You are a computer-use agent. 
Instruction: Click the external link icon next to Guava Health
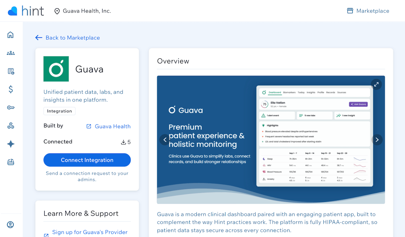(x=89, y=126)
